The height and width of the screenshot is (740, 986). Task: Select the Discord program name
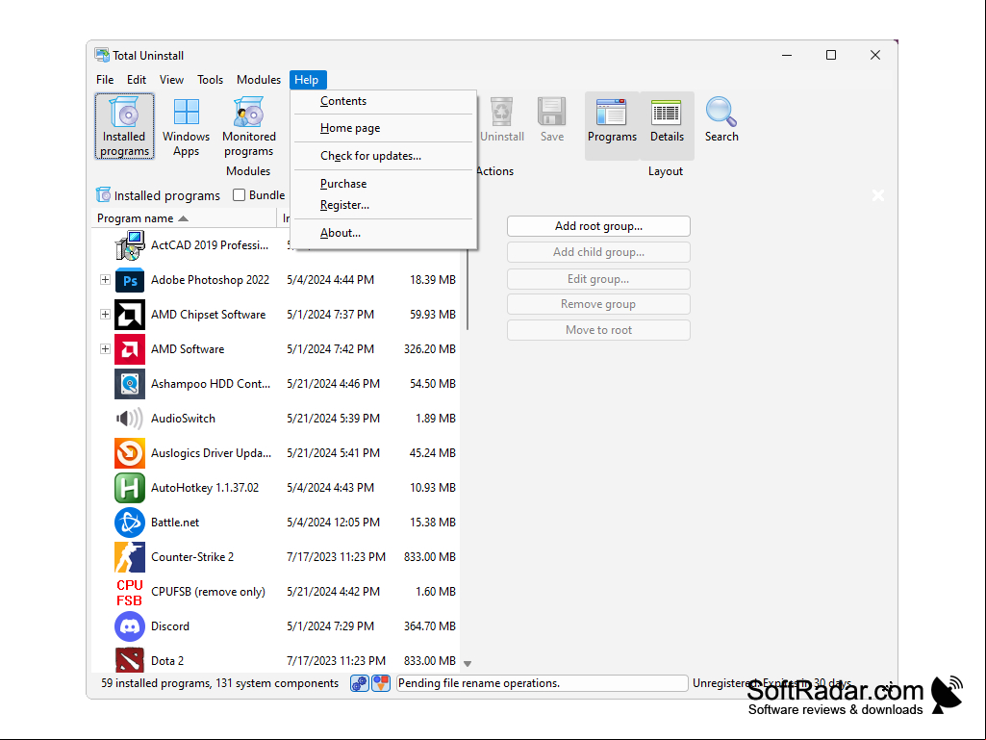click(169, 626)
